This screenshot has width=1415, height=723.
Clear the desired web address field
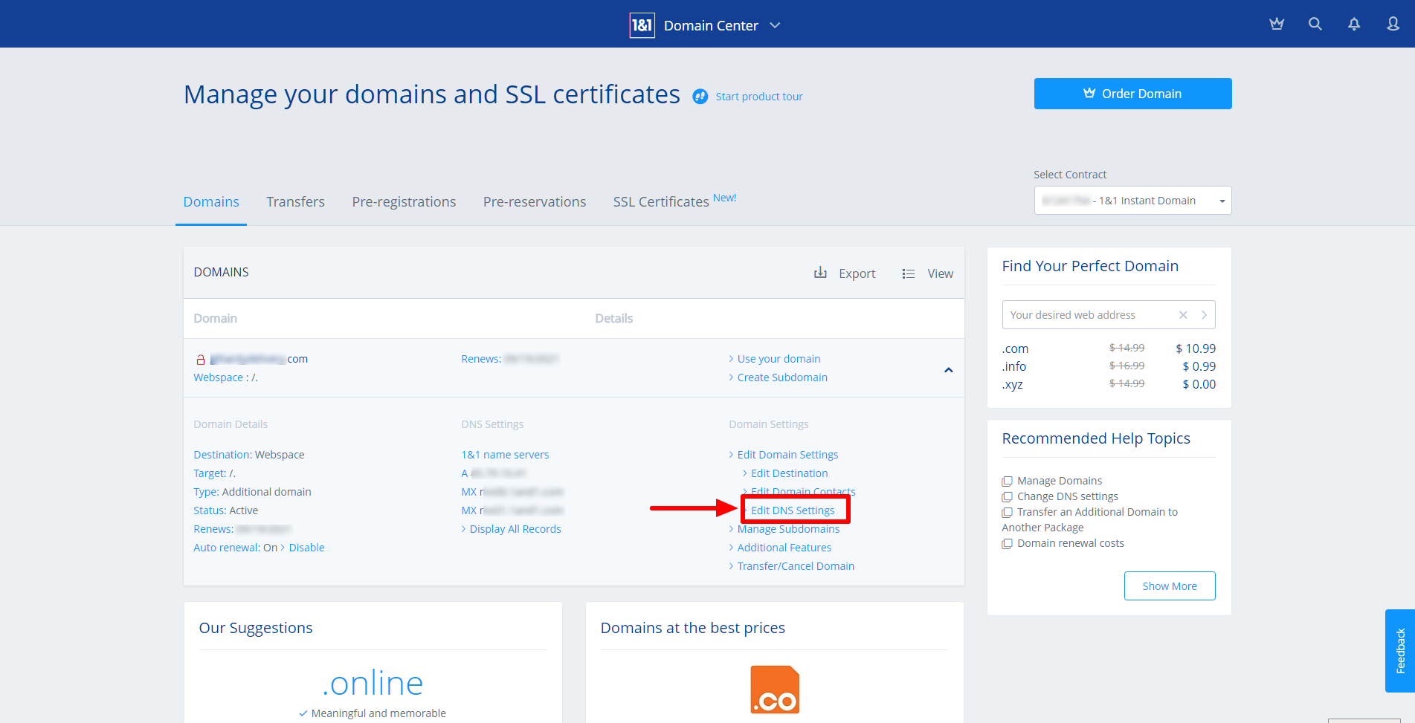(x=1182, y=314)
